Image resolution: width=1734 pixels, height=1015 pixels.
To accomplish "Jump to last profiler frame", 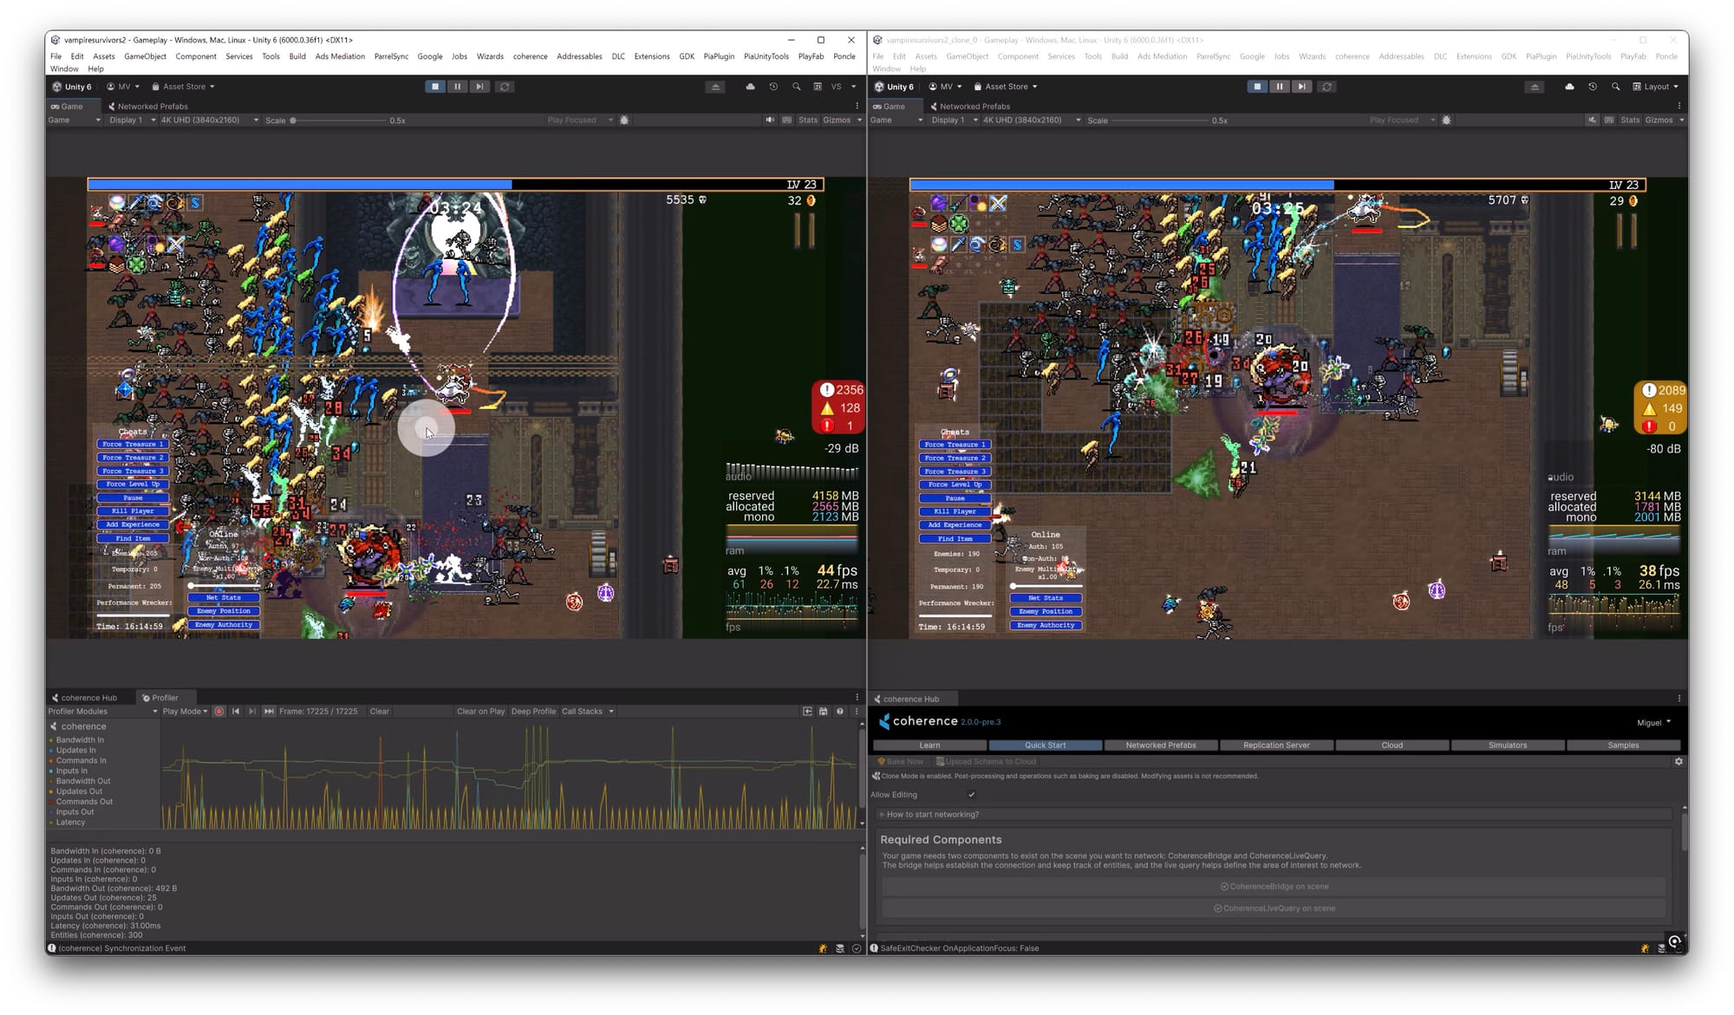I will (269, 712).
